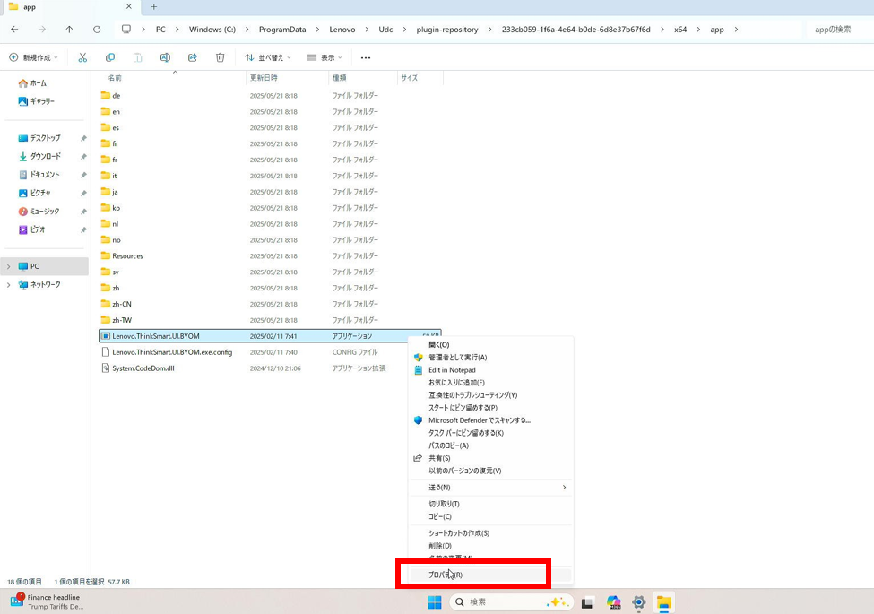Choose プロパティ(R) in the context menu
Viewport: 874px width, 614px height.
coord(490,575)
